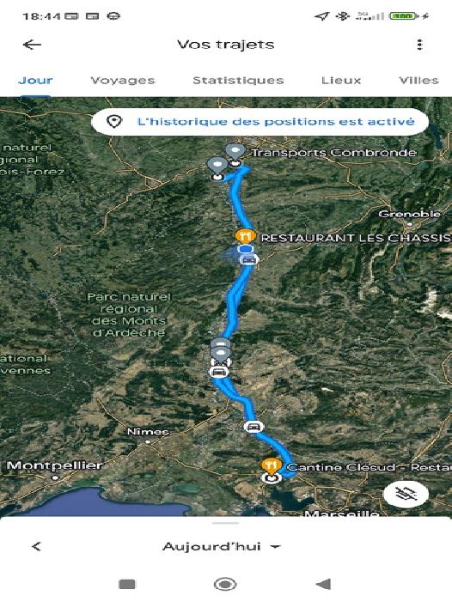The image size is (452, 601).
Task: Select the Transports Combronde location pin
Action: pyautogui.click(x=235, y=152)
